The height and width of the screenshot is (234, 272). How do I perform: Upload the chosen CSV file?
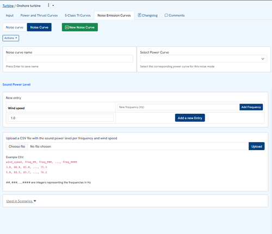[x=257, y=146]
